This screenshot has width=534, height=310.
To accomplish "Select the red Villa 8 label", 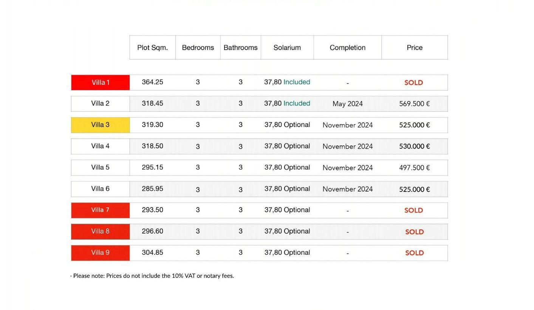I will (101, 232).
